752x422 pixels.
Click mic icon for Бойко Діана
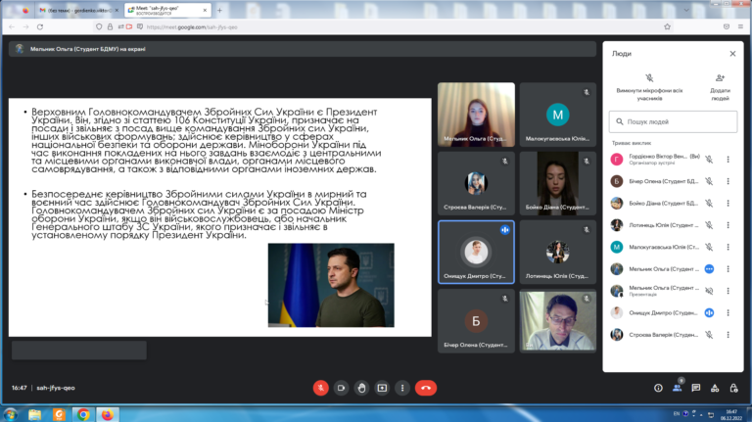pyautogui.click(x=709, y=204)
